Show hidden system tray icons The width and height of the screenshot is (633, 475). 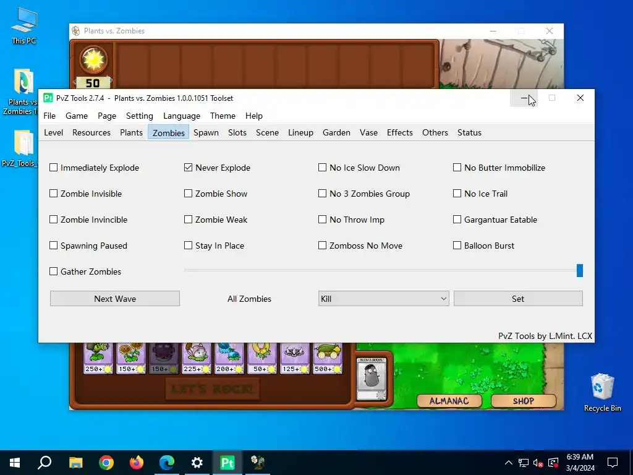(x=509, y=463)
